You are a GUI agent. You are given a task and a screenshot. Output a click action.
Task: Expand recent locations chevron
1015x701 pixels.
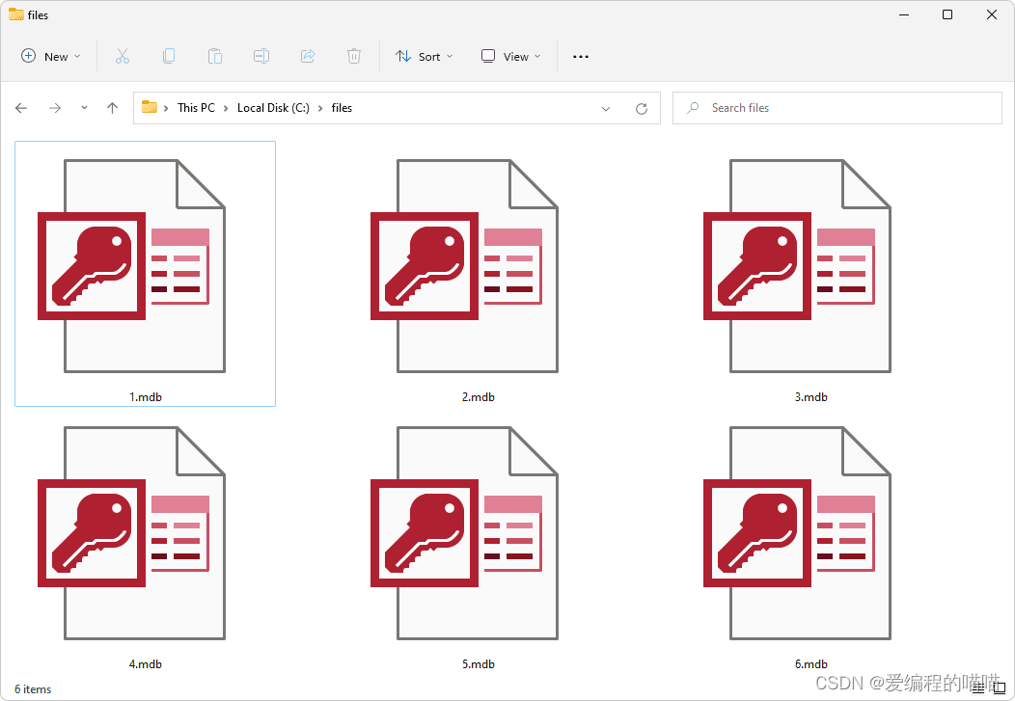click(84, 108)
